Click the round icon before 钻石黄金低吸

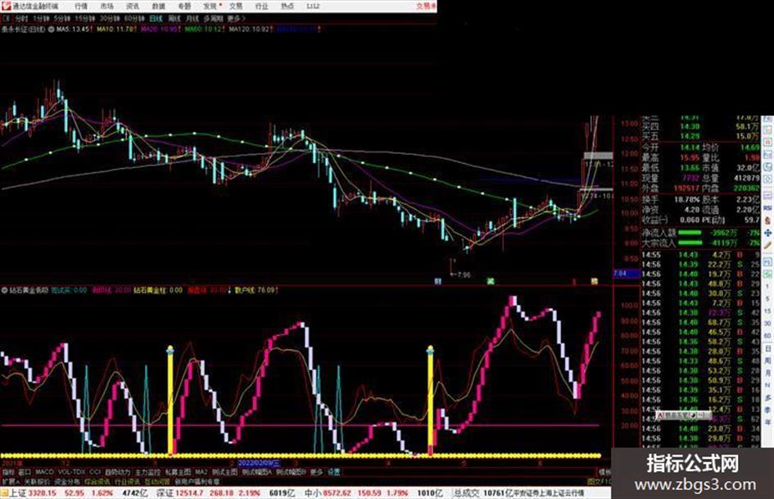[4, 290]
